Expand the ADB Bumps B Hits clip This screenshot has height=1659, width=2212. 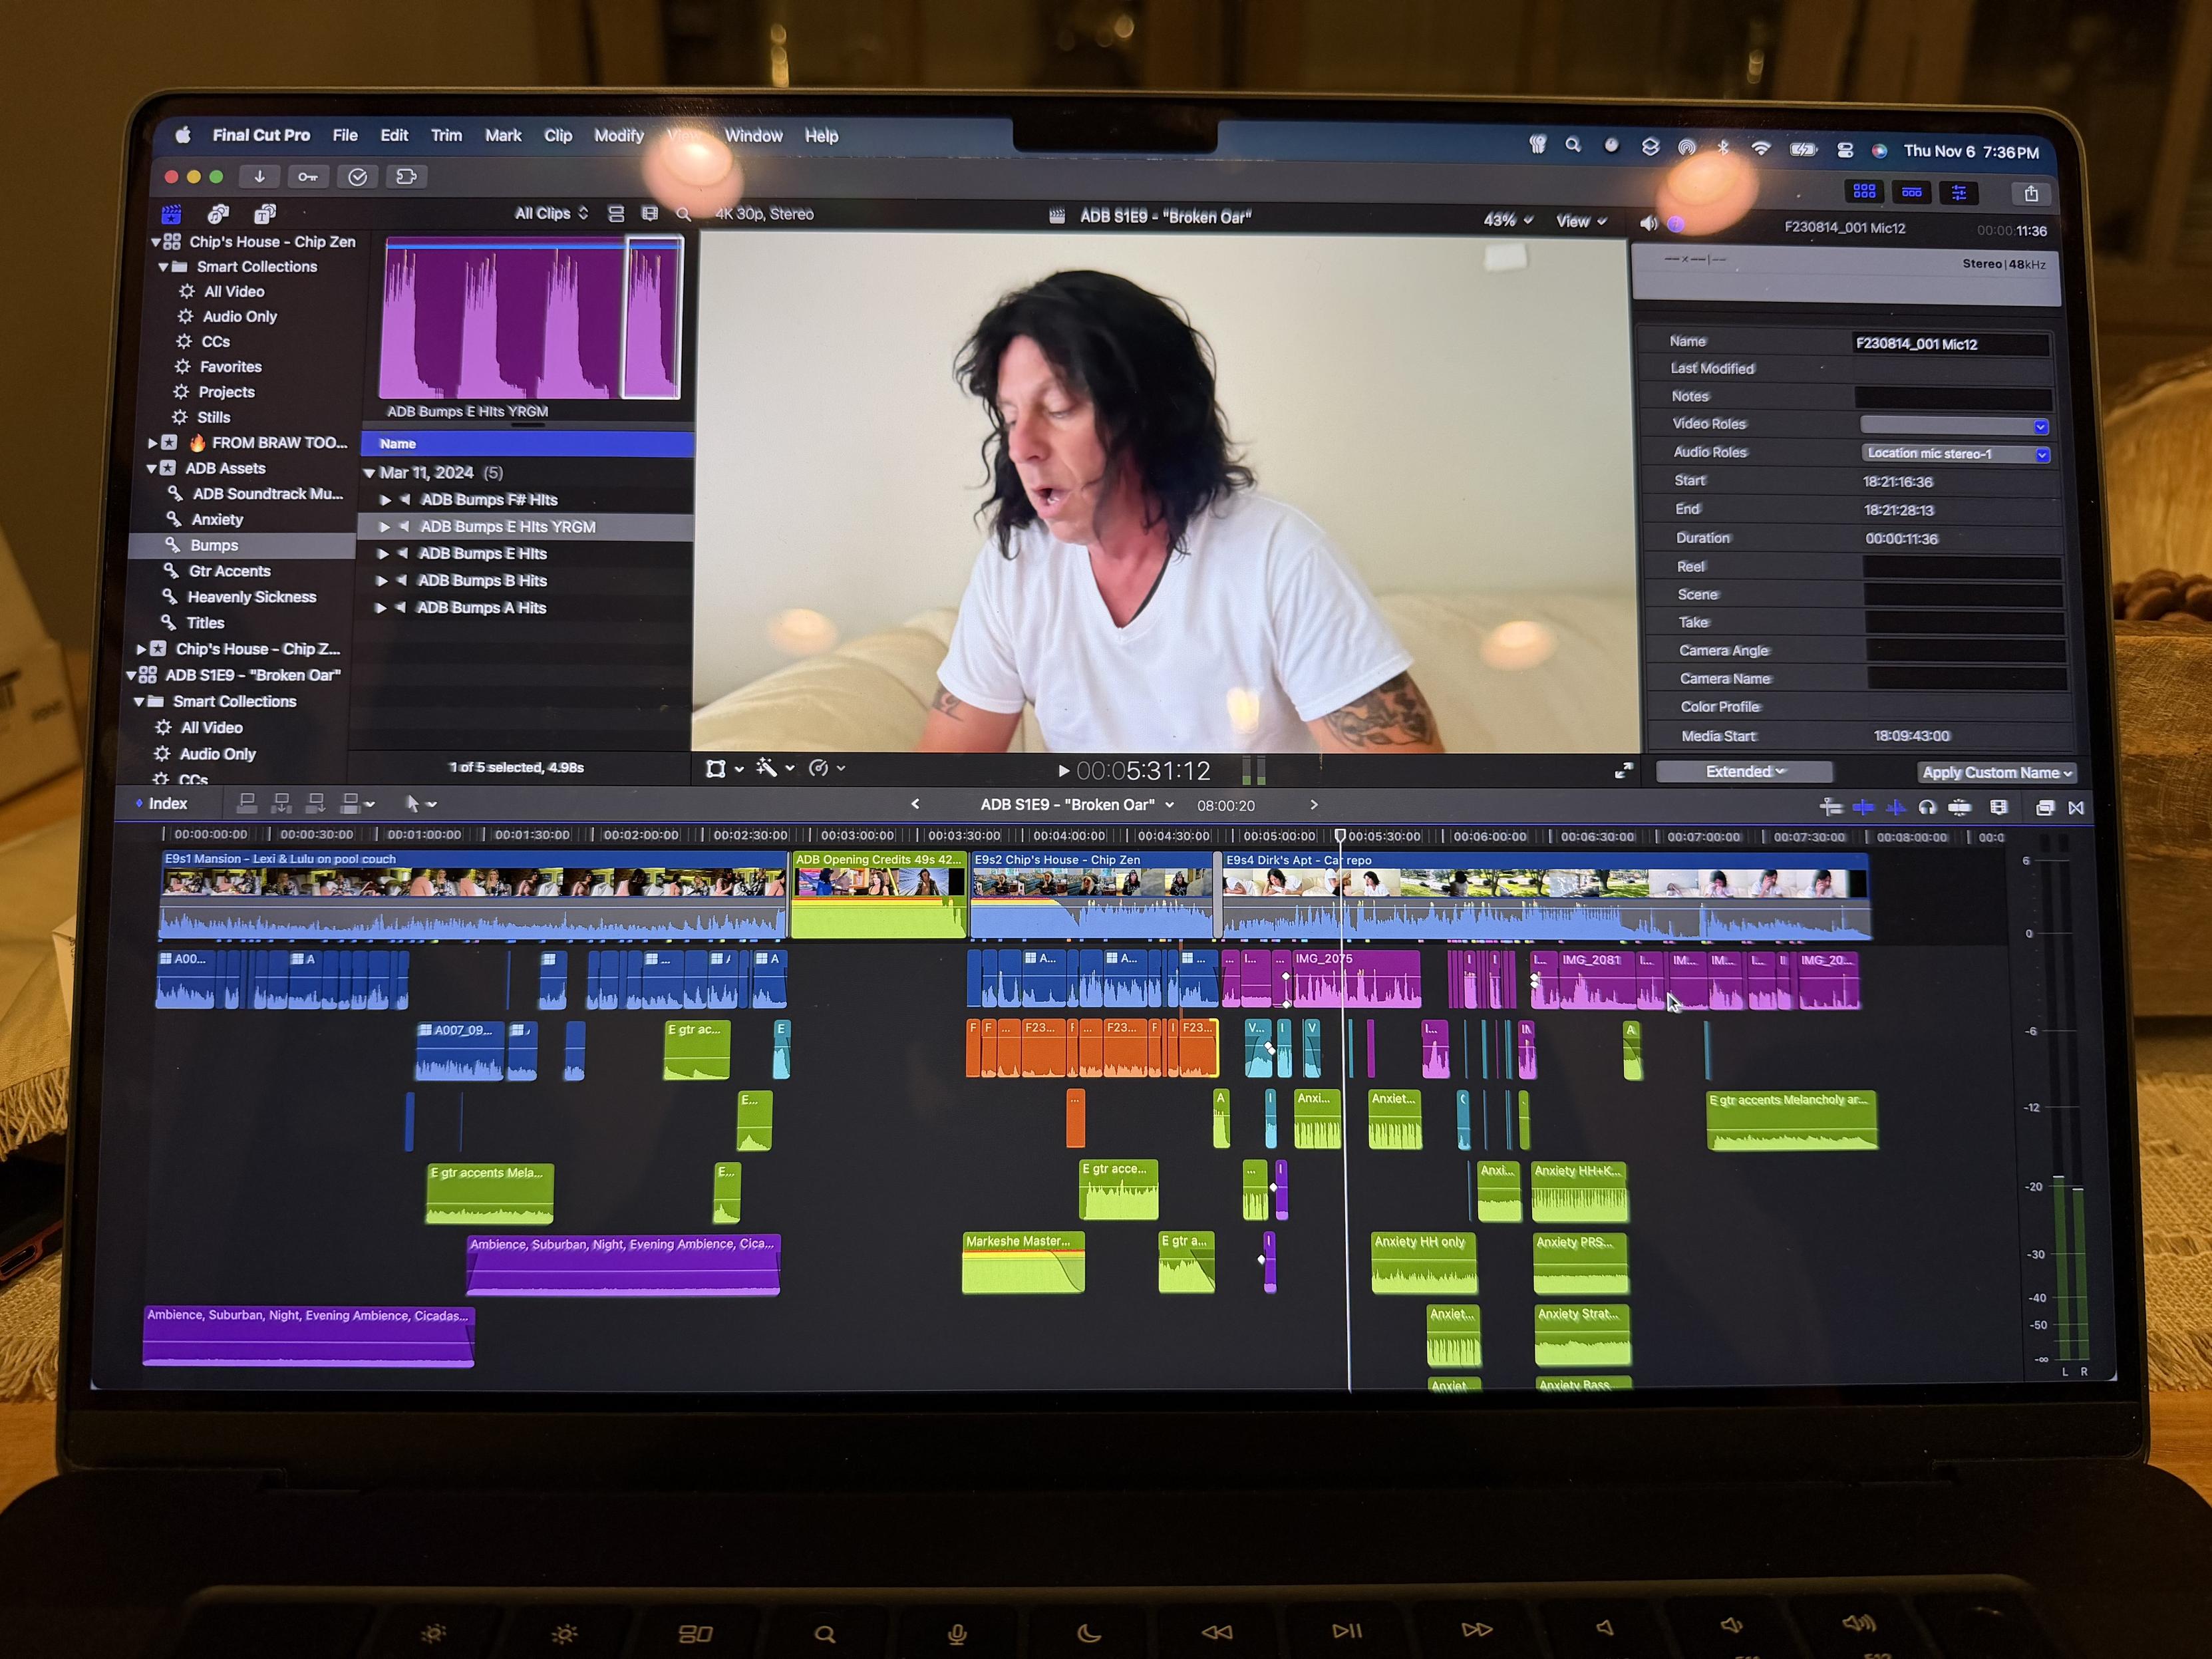(x=382, y=581)
